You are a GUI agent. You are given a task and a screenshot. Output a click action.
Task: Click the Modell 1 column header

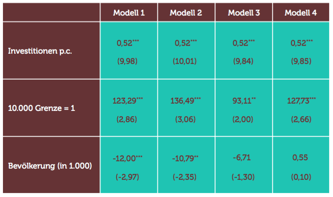click(x=129, y=13)
